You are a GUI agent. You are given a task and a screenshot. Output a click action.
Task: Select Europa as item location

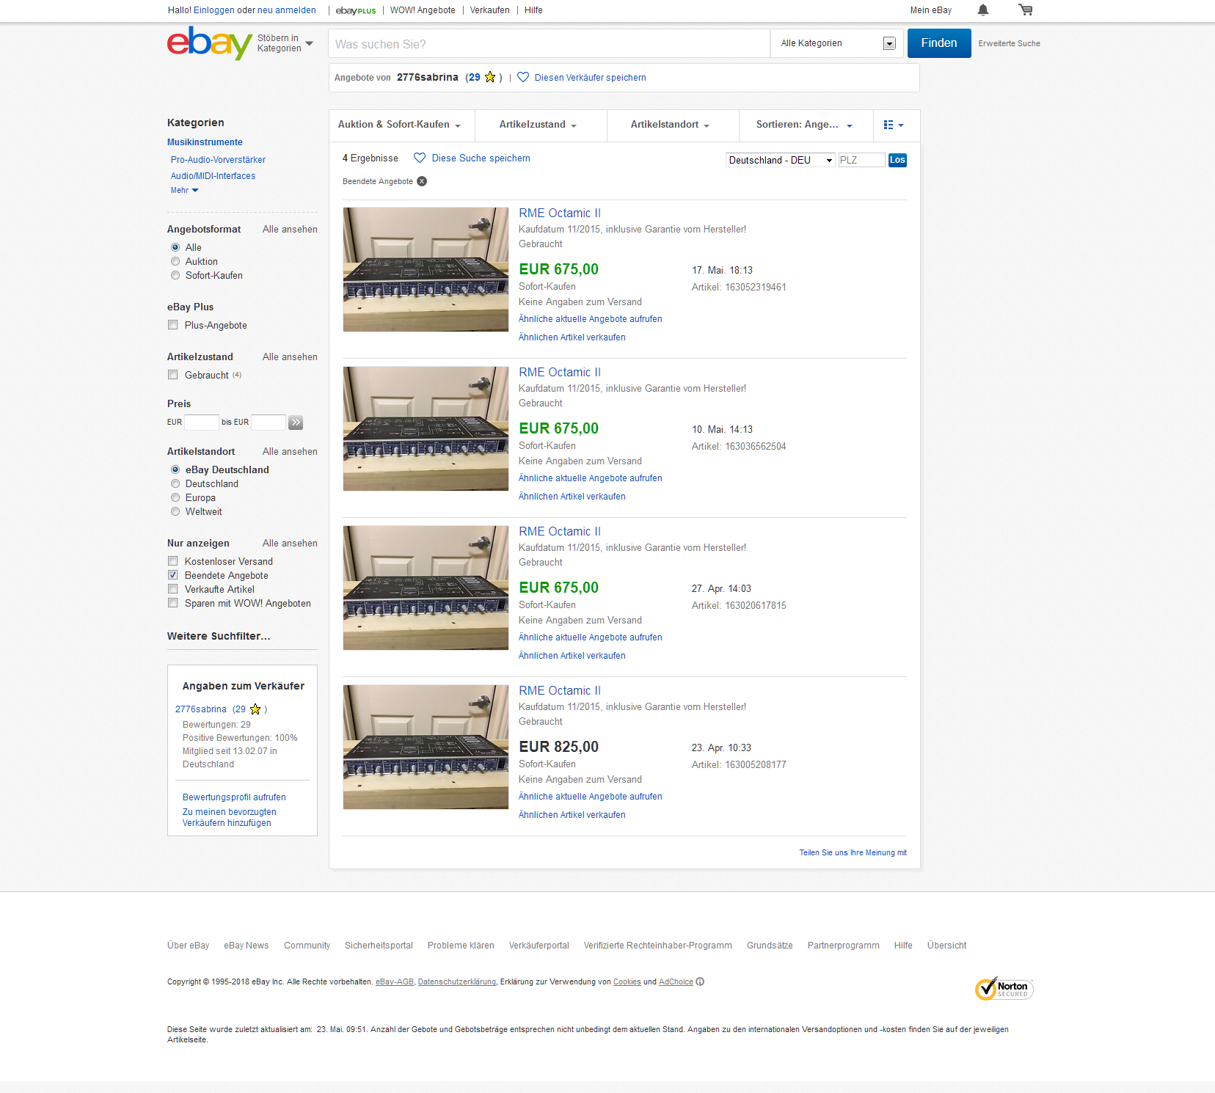click(x=175, y=498)
